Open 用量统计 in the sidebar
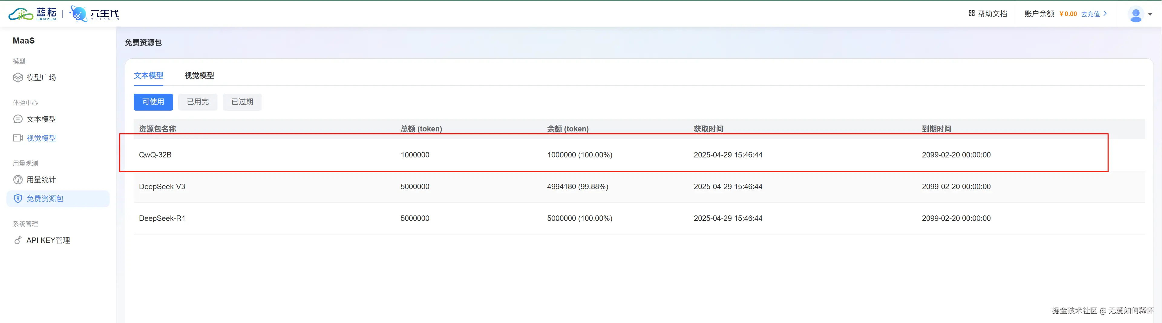Screen dimensions: 1162x323 click(41, 180)
